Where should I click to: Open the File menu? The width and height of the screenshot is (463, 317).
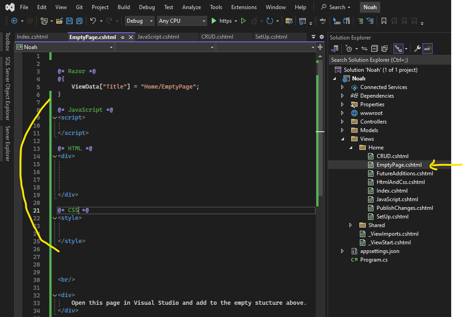tap(24, 7)
